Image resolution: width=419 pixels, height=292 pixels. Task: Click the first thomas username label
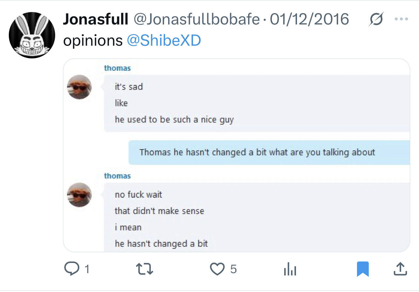(x=117, y=68)
